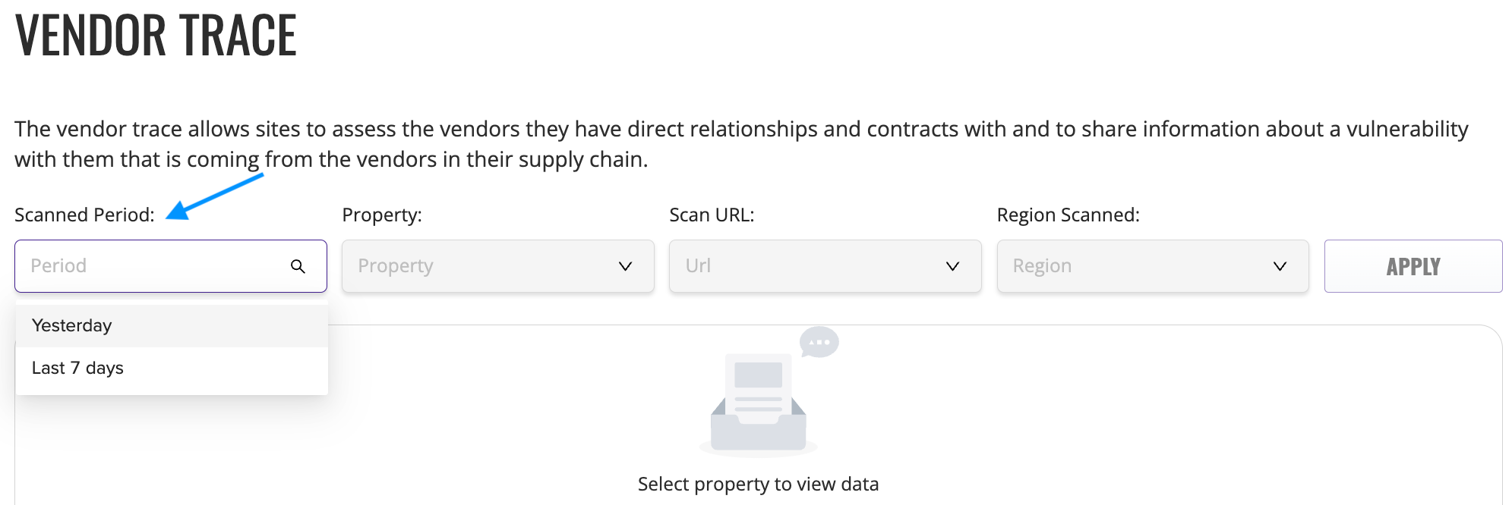1512x505 pixels.
Task: Click the Select property to view data message
Action: (x=758, y=485)
